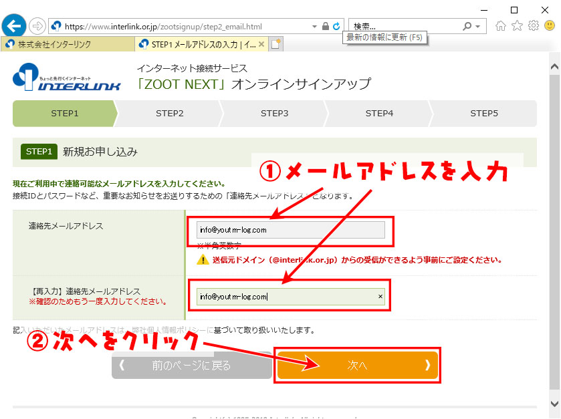Clear the re-entered email with the x icon
The image size is (561, 419).
tap(380, 297)
